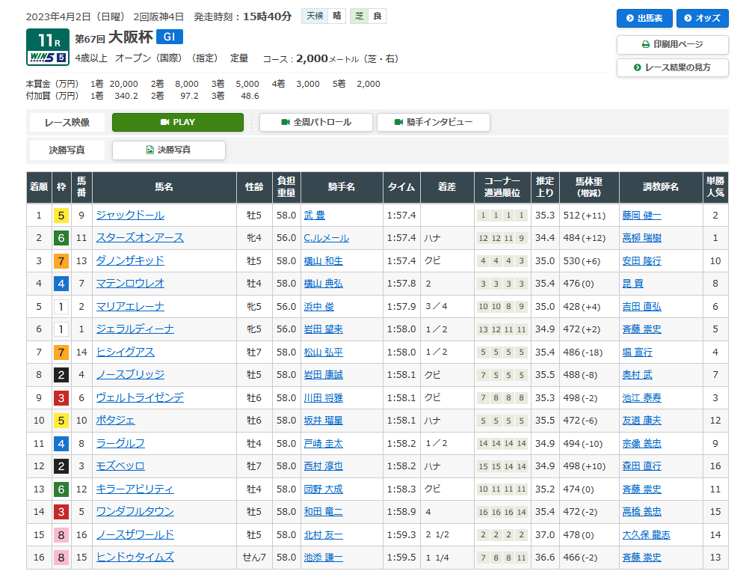Open horse link ノースブリッジ

tap(130, 375)
